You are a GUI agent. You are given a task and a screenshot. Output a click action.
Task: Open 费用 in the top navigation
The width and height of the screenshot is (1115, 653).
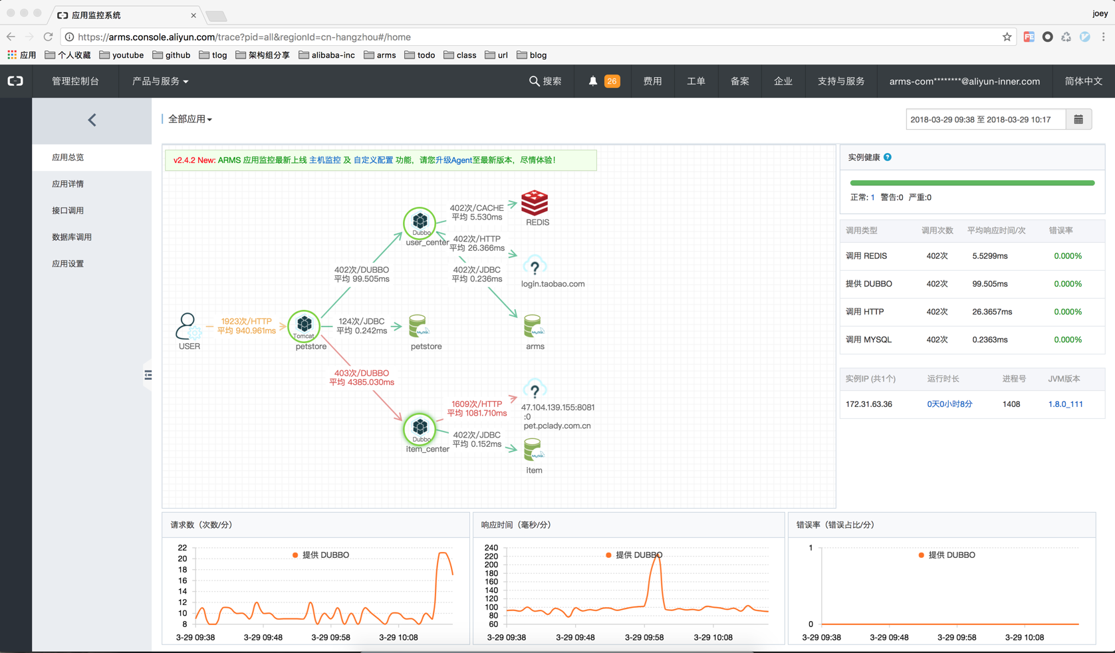tap(652, 81)
